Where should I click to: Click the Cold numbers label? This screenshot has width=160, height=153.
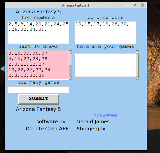(x=105, y=17)
